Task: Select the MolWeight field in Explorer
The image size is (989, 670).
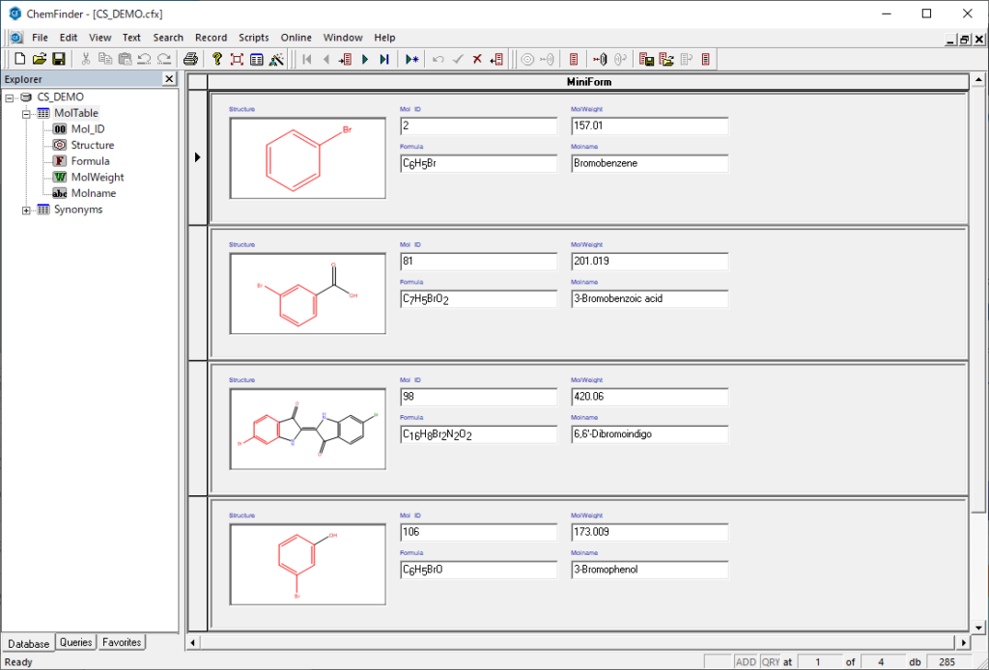Action: 97,178
